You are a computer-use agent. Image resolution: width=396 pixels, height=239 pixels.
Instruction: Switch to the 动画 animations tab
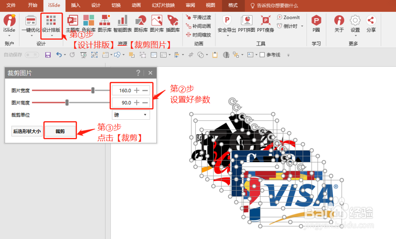click(x=136, y=5)
